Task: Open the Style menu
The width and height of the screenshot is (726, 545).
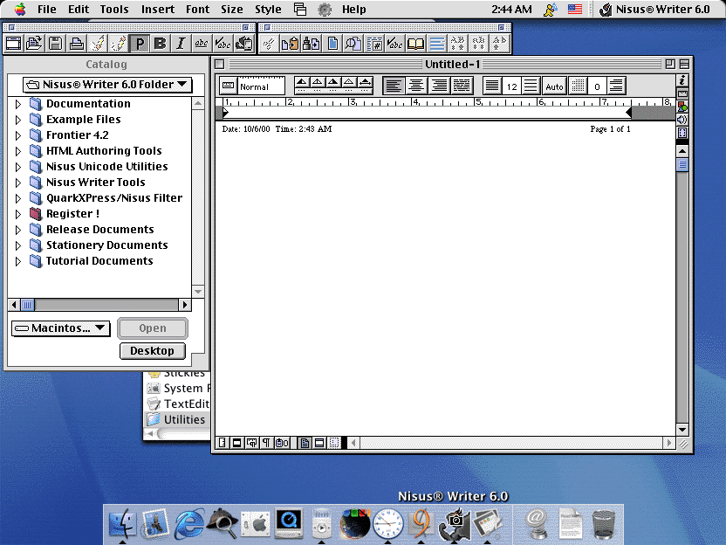Action: [268, 10]
